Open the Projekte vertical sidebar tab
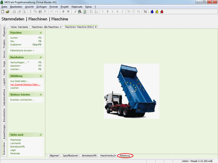 [4, 44]
